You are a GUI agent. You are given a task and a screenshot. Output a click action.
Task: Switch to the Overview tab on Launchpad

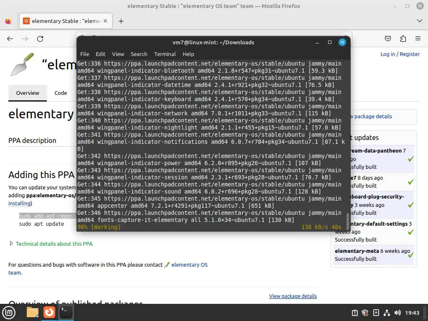[x=28, y=93]
